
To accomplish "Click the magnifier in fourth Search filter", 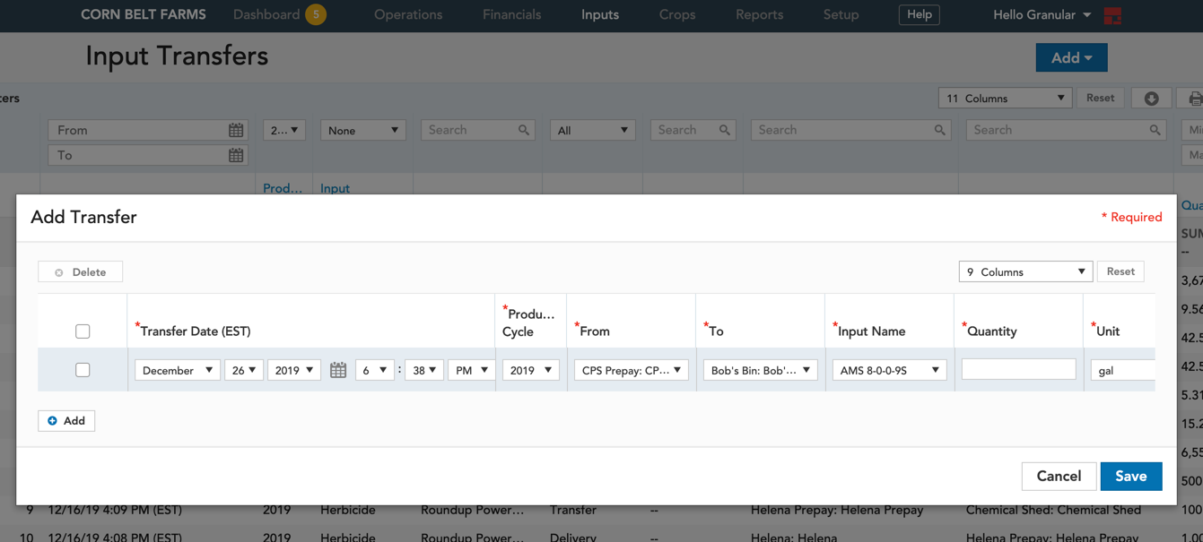I will [x=1155, y=130].
